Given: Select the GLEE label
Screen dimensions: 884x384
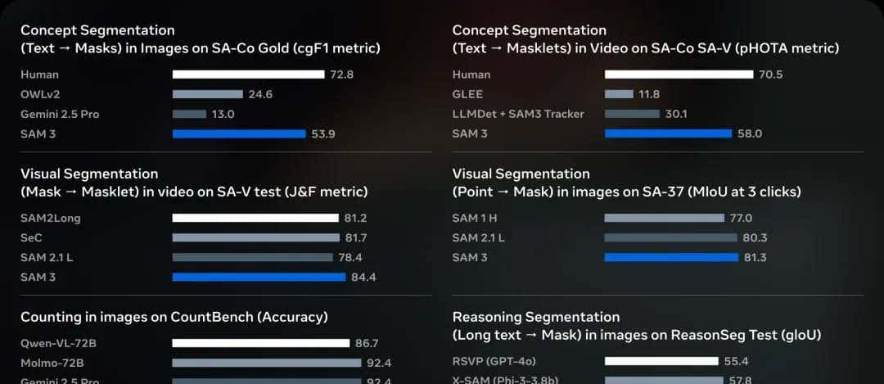Looking at the screenshot, I should click(467, 94).
